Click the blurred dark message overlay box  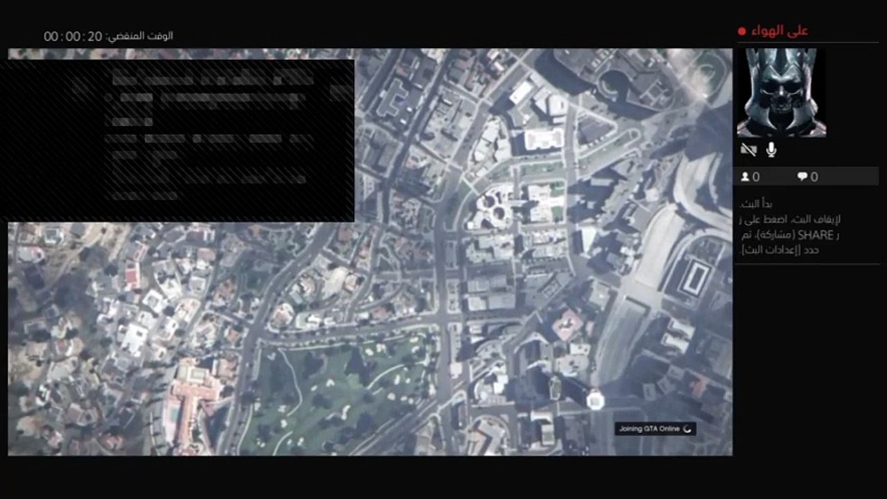[178, 140]
